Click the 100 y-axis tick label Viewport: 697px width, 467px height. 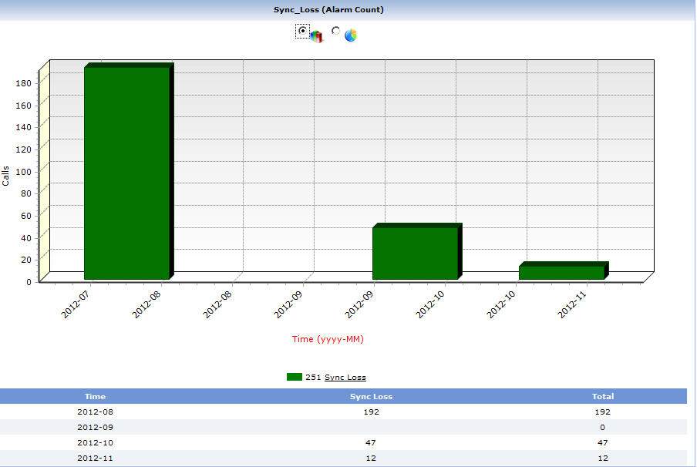point(24,172)
